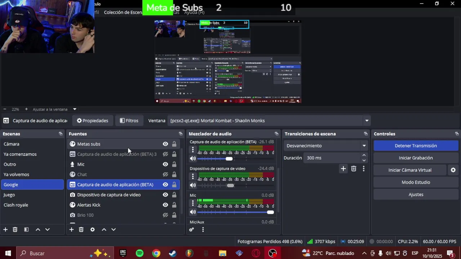Click the Duración 300 ms input field

(x=332, y=158)
